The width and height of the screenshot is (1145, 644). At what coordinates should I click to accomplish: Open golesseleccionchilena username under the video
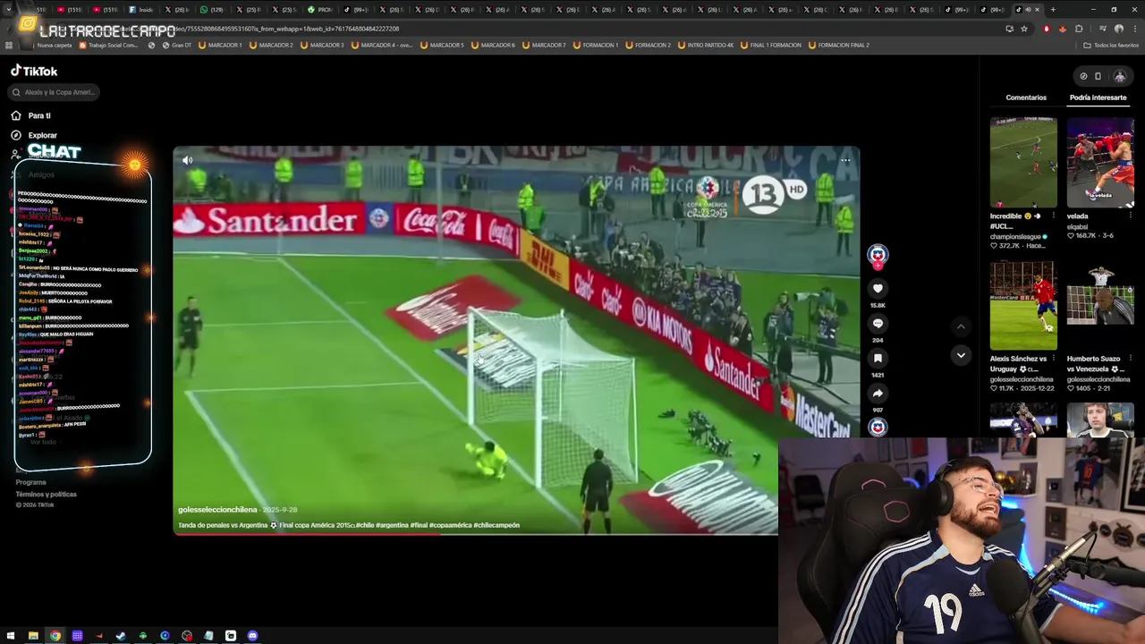217,510
